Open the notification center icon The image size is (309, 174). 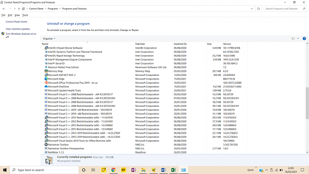click(x=302, y=170)
